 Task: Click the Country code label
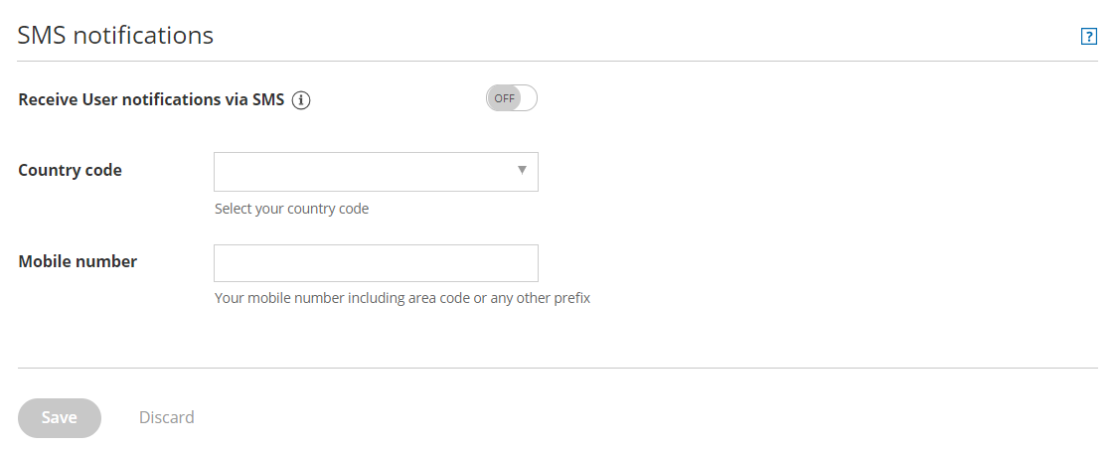click(x=70, y=170)
